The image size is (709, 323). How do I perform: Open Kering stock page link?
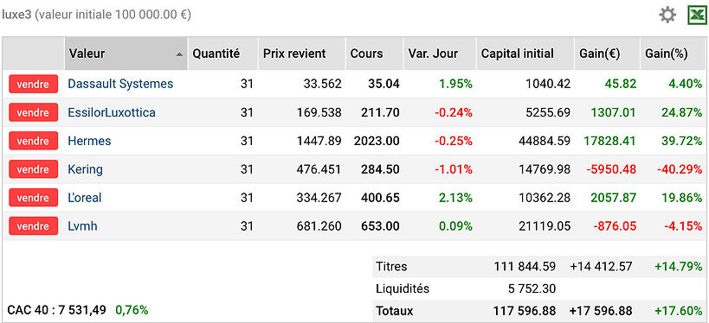pyautogui.click(x=85, y=169)
